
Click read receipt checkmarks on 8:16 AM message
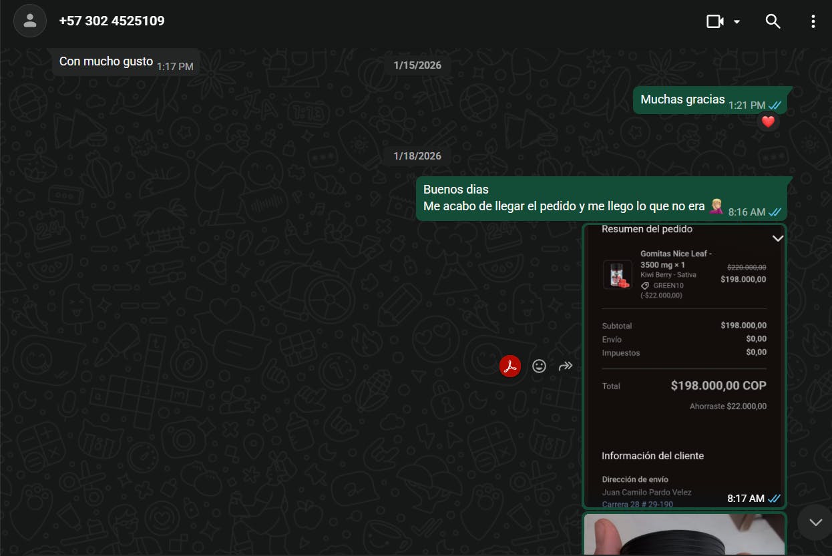click(775, 212)
